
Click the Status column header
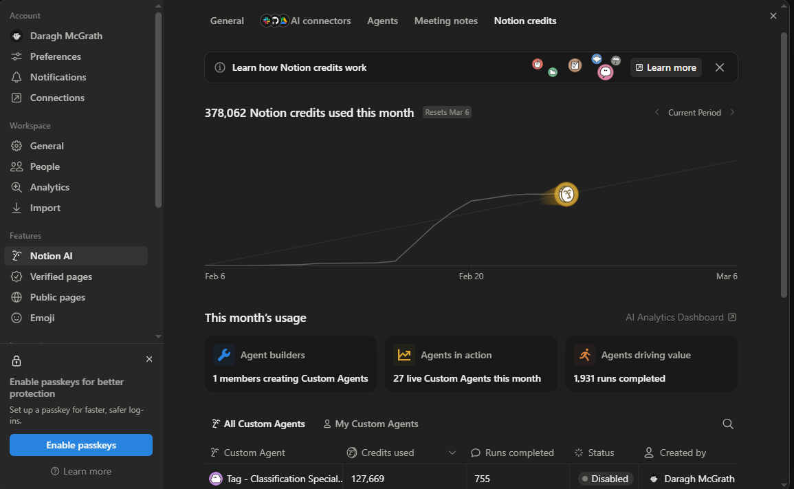(595, 453)
